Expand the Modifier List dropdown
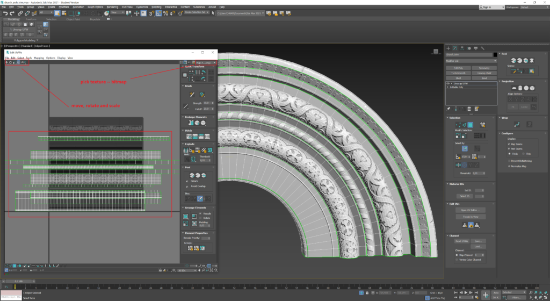This screenshot has height=301, width=550. [470, 61]
